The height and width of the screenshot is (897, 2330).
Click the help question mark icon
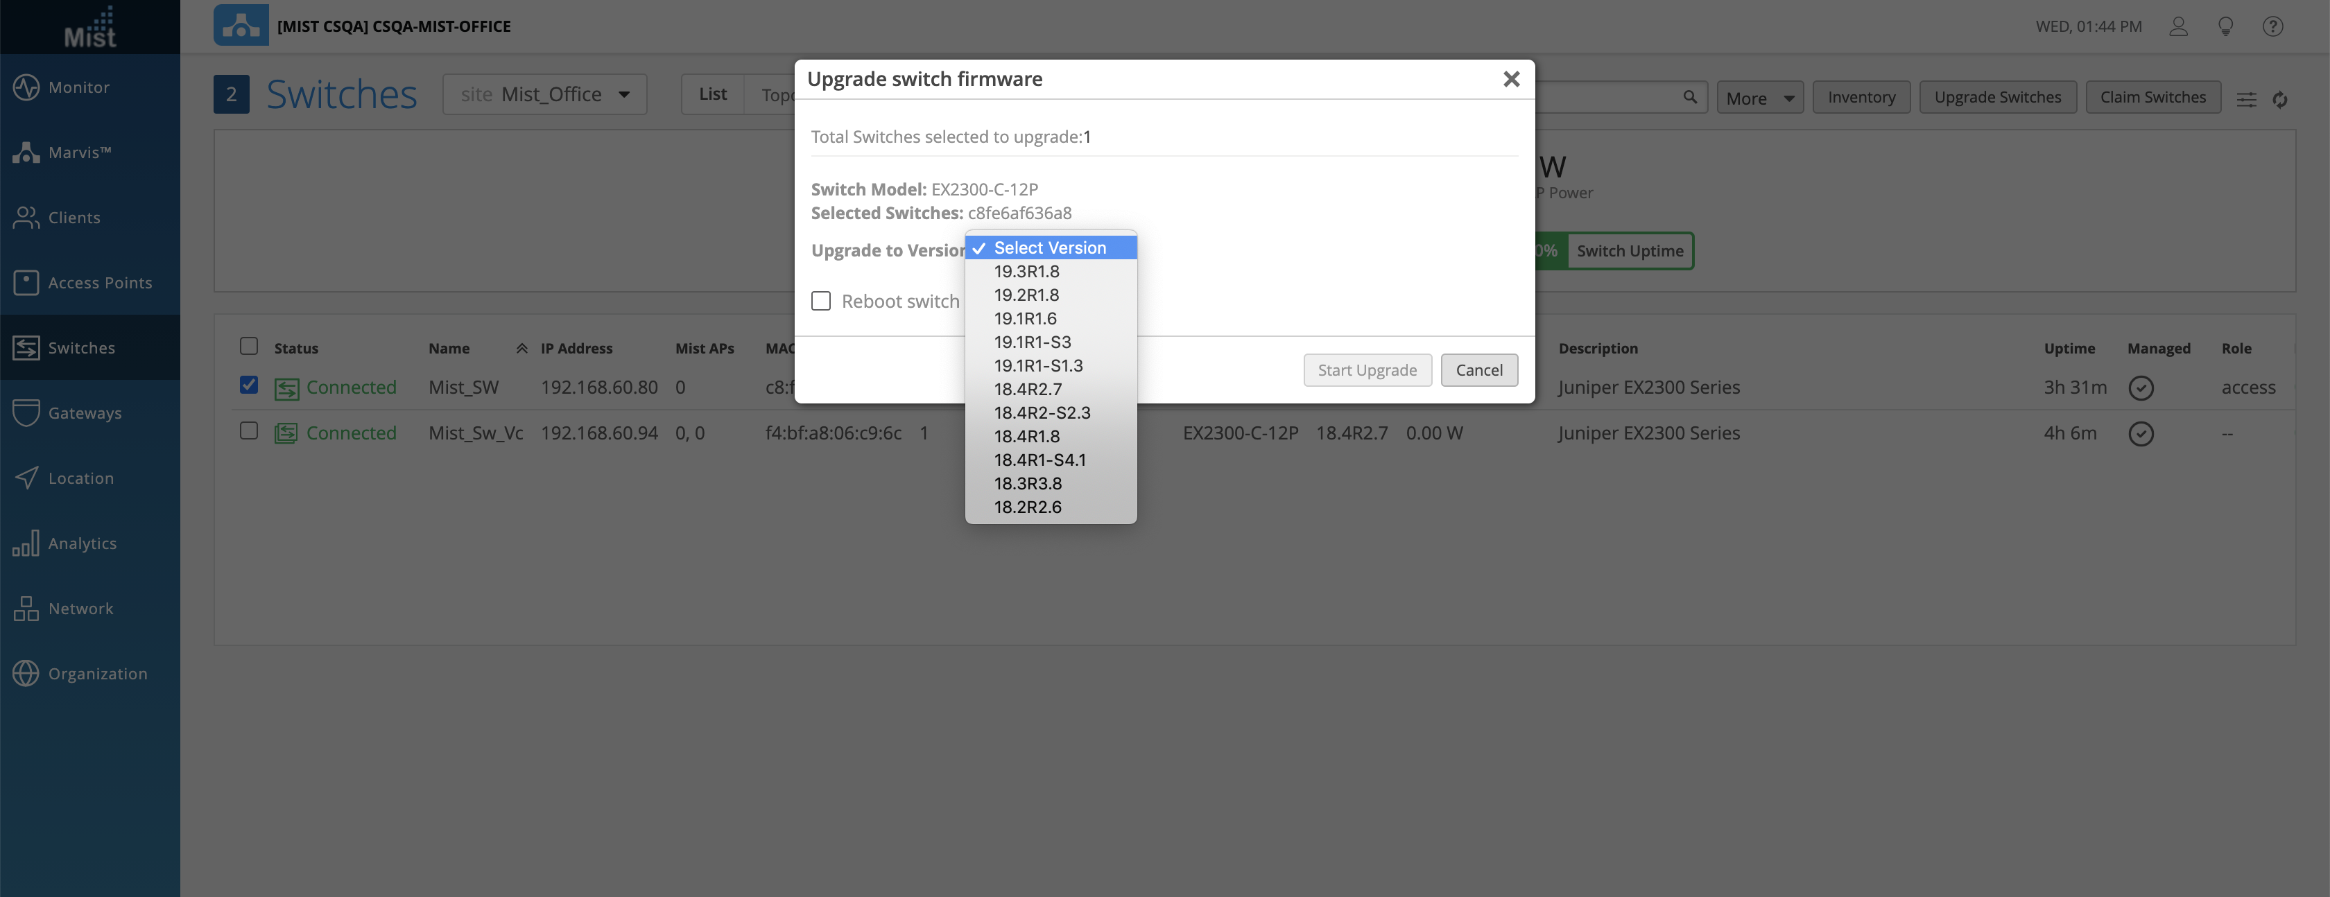[x=2272, y=26]
